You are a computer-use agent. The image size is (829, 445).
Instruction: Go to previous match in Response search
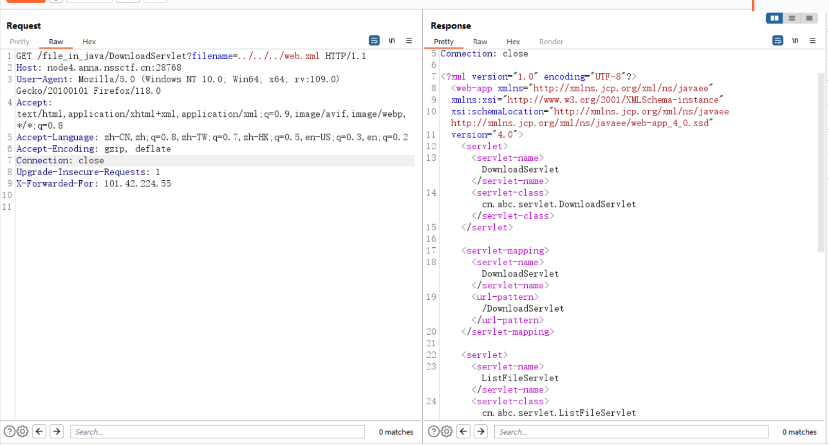point(463,431)
